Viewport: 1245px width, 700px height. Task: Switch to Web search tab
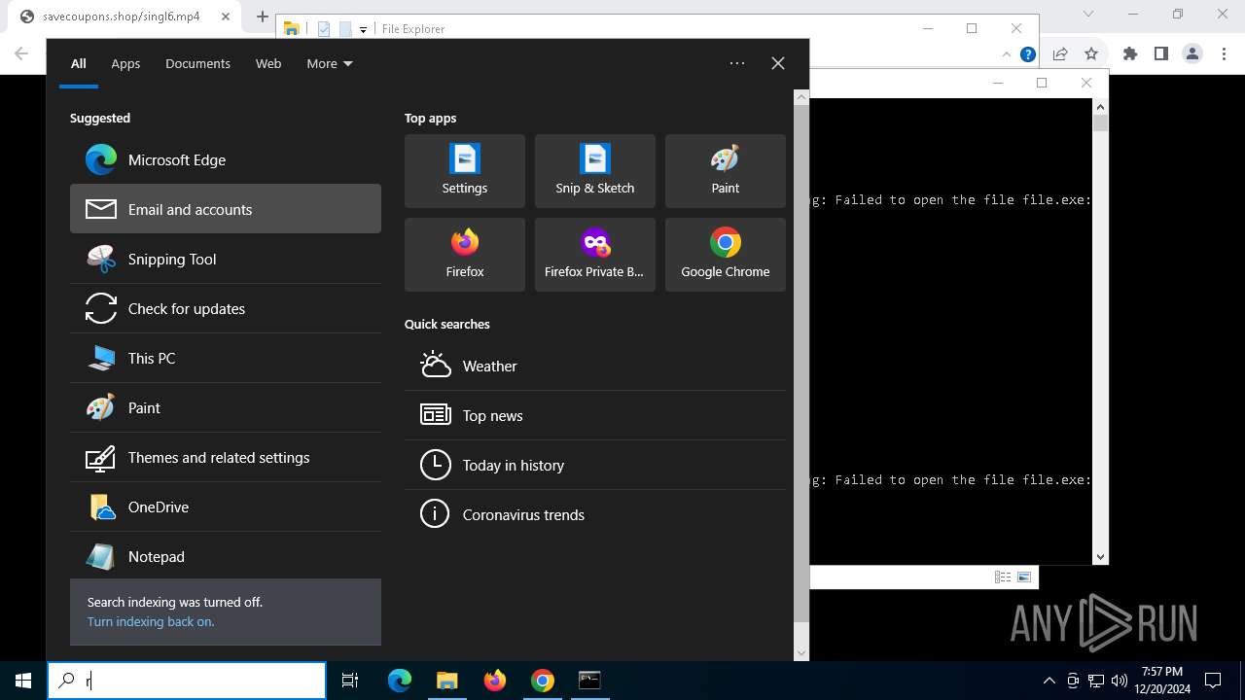point(268,63)
